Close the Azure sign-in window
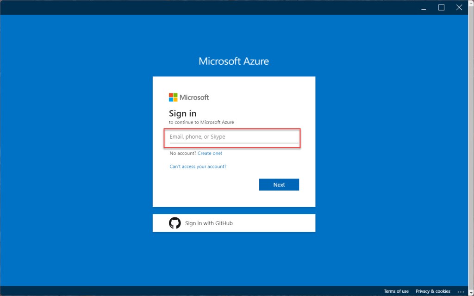 (459, 7)
